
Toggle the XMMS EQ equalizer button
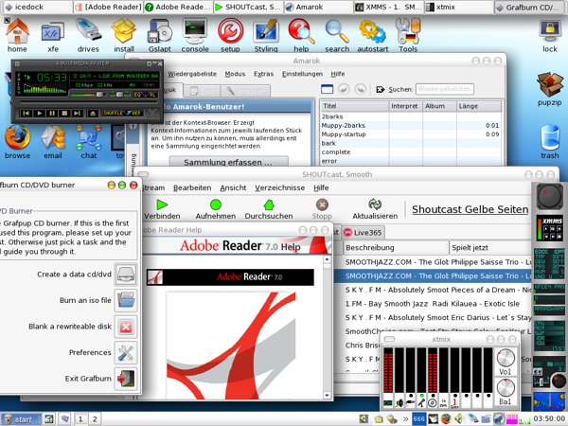pos(138,95)
